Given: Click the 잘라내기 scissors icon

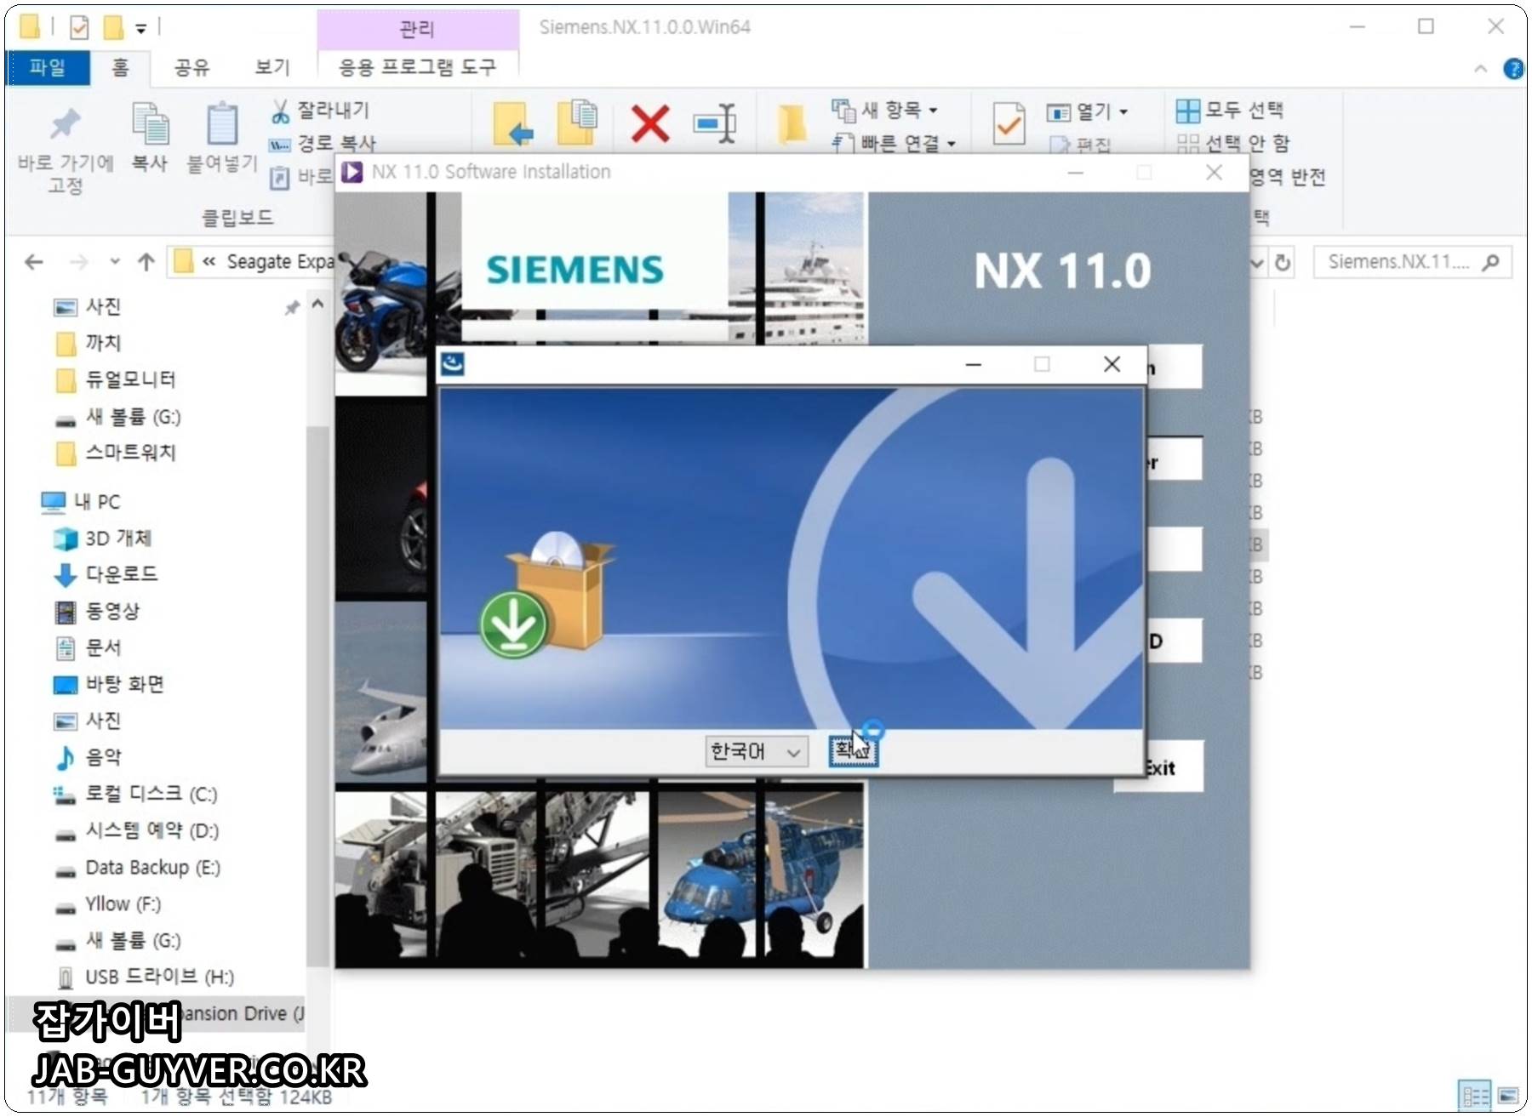Looking at the screenshot, I should pyautogui.click(x=280, y=111).
